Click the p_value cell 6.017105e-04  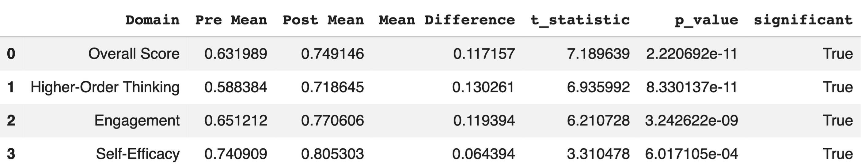coord(691,154)
